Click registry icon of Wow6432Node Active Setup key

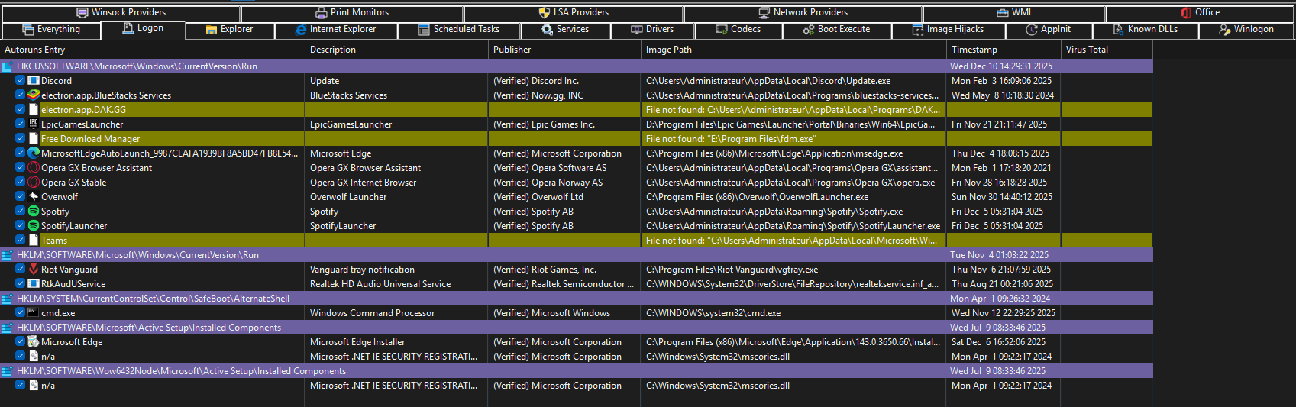click(x=7, y=371)
